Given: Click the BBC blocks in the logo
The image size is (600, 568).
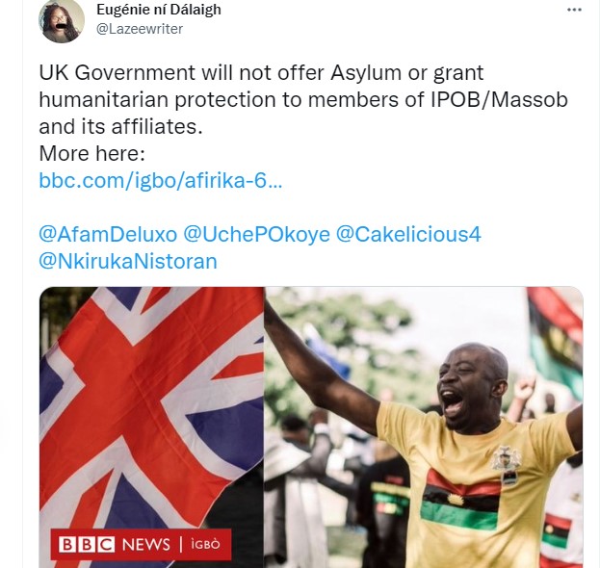Looking at the screenshot, I should tap(87, 545).
